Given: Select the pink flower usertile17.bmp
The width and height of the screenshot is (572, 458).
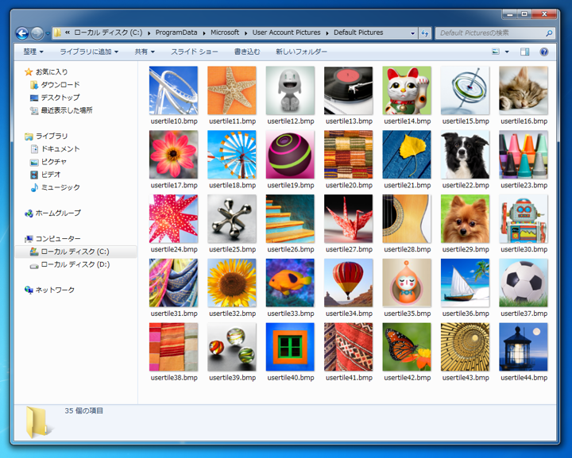Looking at the screenshot, I should pos(174,155).
